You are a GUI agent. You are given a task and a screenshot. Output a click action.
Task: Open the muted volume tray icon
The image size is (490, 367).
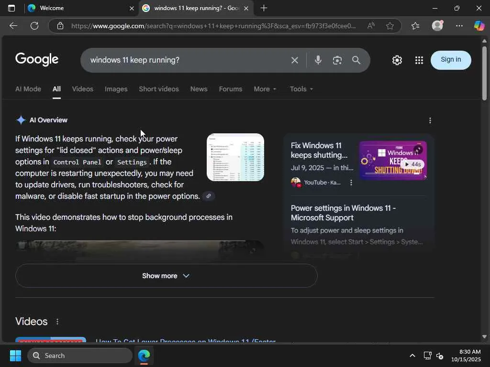[x=440, y=356]
